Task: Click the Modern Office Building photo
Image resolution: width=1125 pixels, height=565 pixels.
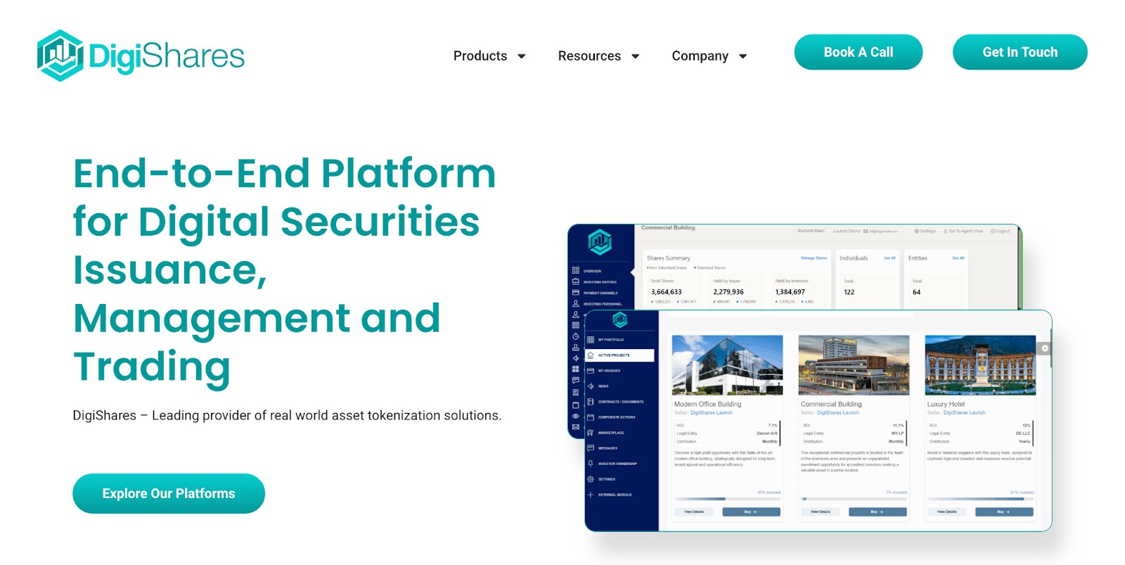Action: coord(727,365)
